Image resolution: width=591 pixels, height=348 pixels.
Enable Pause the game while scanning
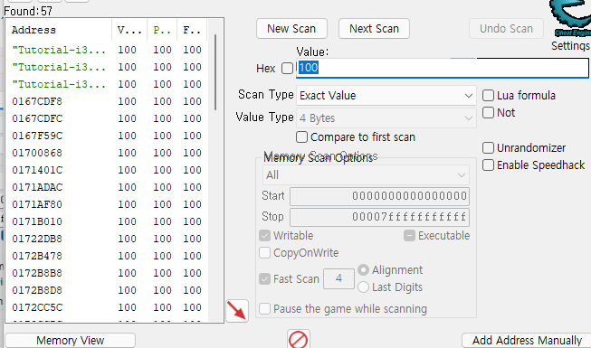click(264, 309)
